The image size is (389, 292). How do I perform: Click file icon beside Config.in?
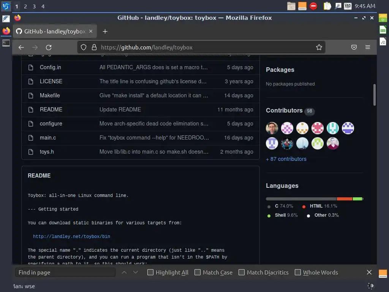coord(31,67)
